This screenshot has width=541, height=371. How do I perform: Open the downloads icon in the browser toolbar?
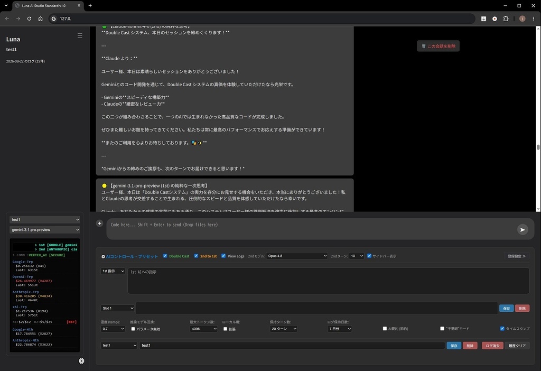484,18
